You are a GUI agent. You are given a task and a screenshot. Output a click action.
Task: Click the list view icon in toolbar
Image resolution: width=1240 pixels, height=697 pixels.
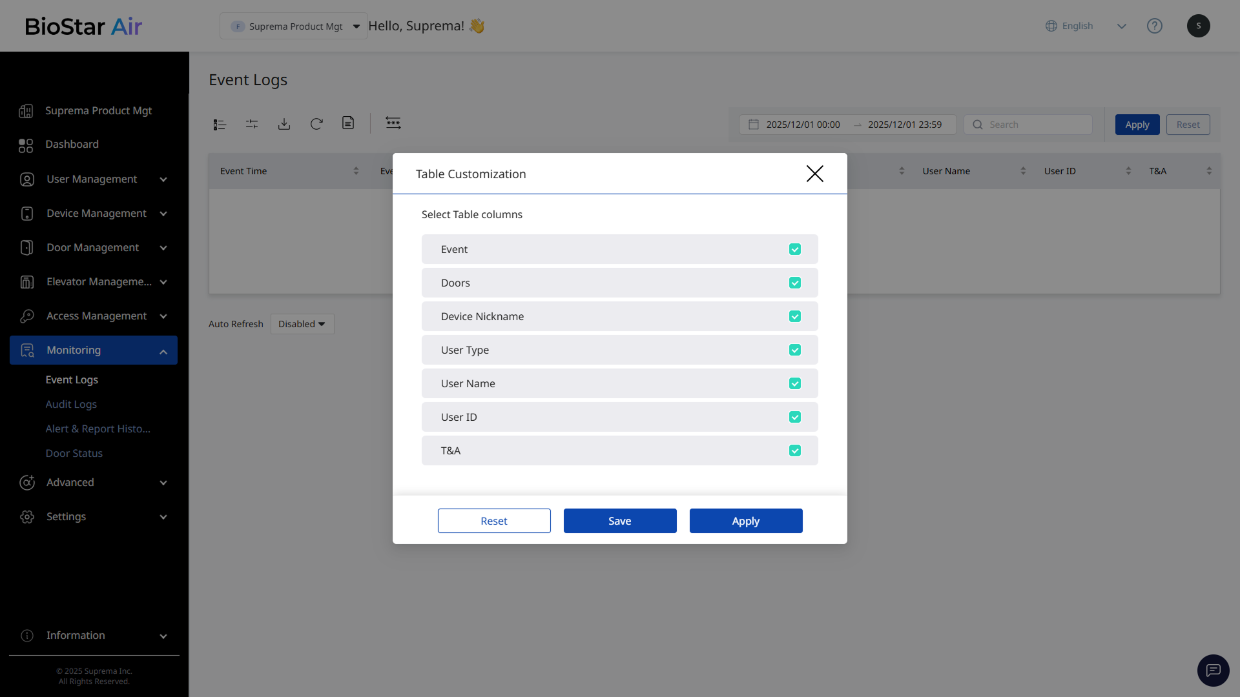point(220,125)
